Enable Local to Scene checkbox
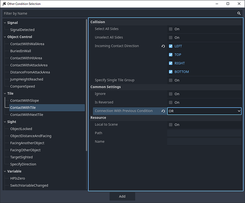 click(171, 125)
